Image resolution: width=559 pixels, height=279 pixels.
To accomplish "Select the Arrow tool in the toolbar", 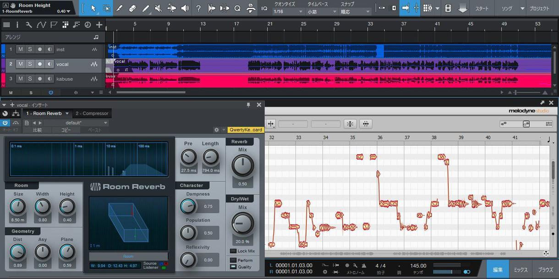I will click(93, 8).
